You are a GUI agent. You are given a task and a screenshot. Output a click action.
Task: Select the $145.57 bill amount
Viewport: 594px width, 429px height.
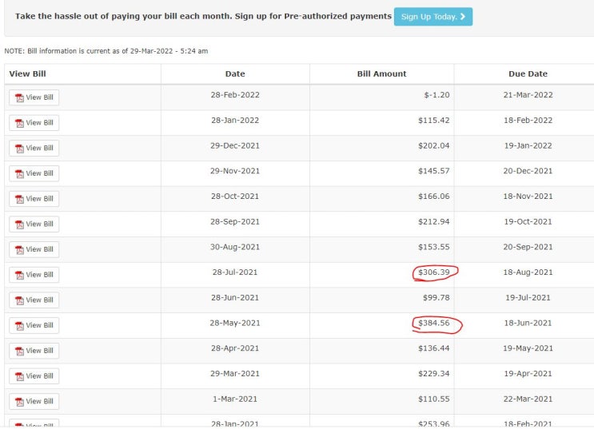pos(434,171)
